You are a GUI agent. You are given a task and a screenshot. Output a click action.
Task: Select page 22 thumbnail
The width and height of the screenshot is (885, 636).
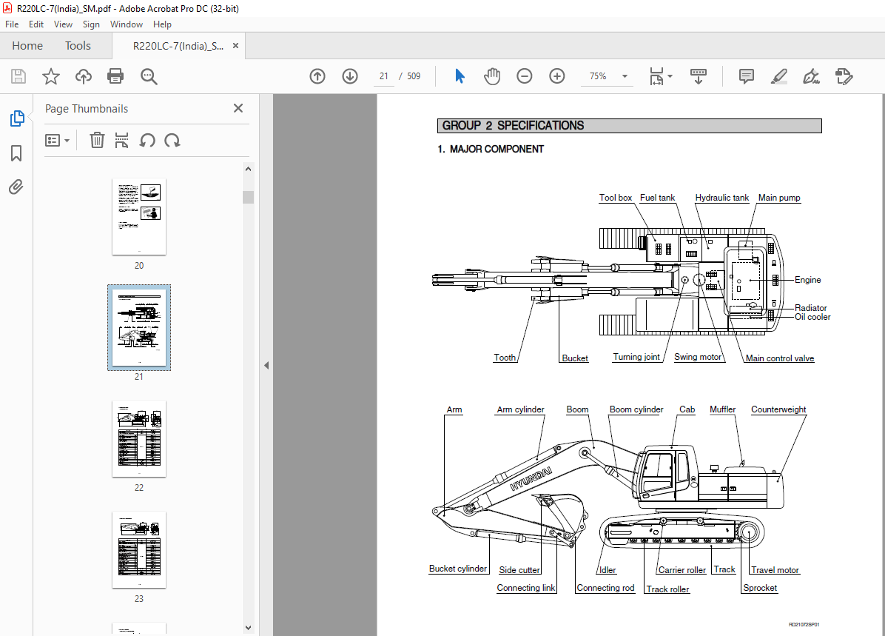point(139,439)
